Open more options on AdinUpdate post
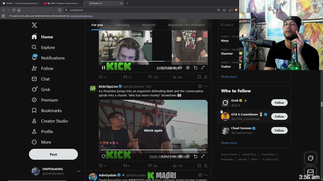Viewport: 323px width, 181px height. pos(206,175)
